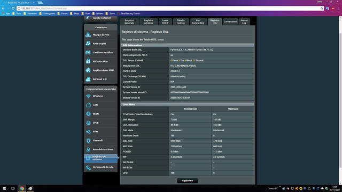Click POWER upstream 11.3 dbm
Image resolution: width=342 pixels, height=192 pixels.
(217, 151)
